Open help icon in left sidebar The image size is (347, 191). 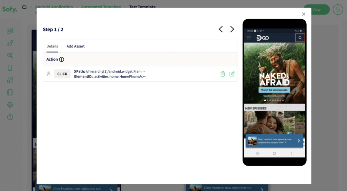pyautogui.click(x=10, y=117)
